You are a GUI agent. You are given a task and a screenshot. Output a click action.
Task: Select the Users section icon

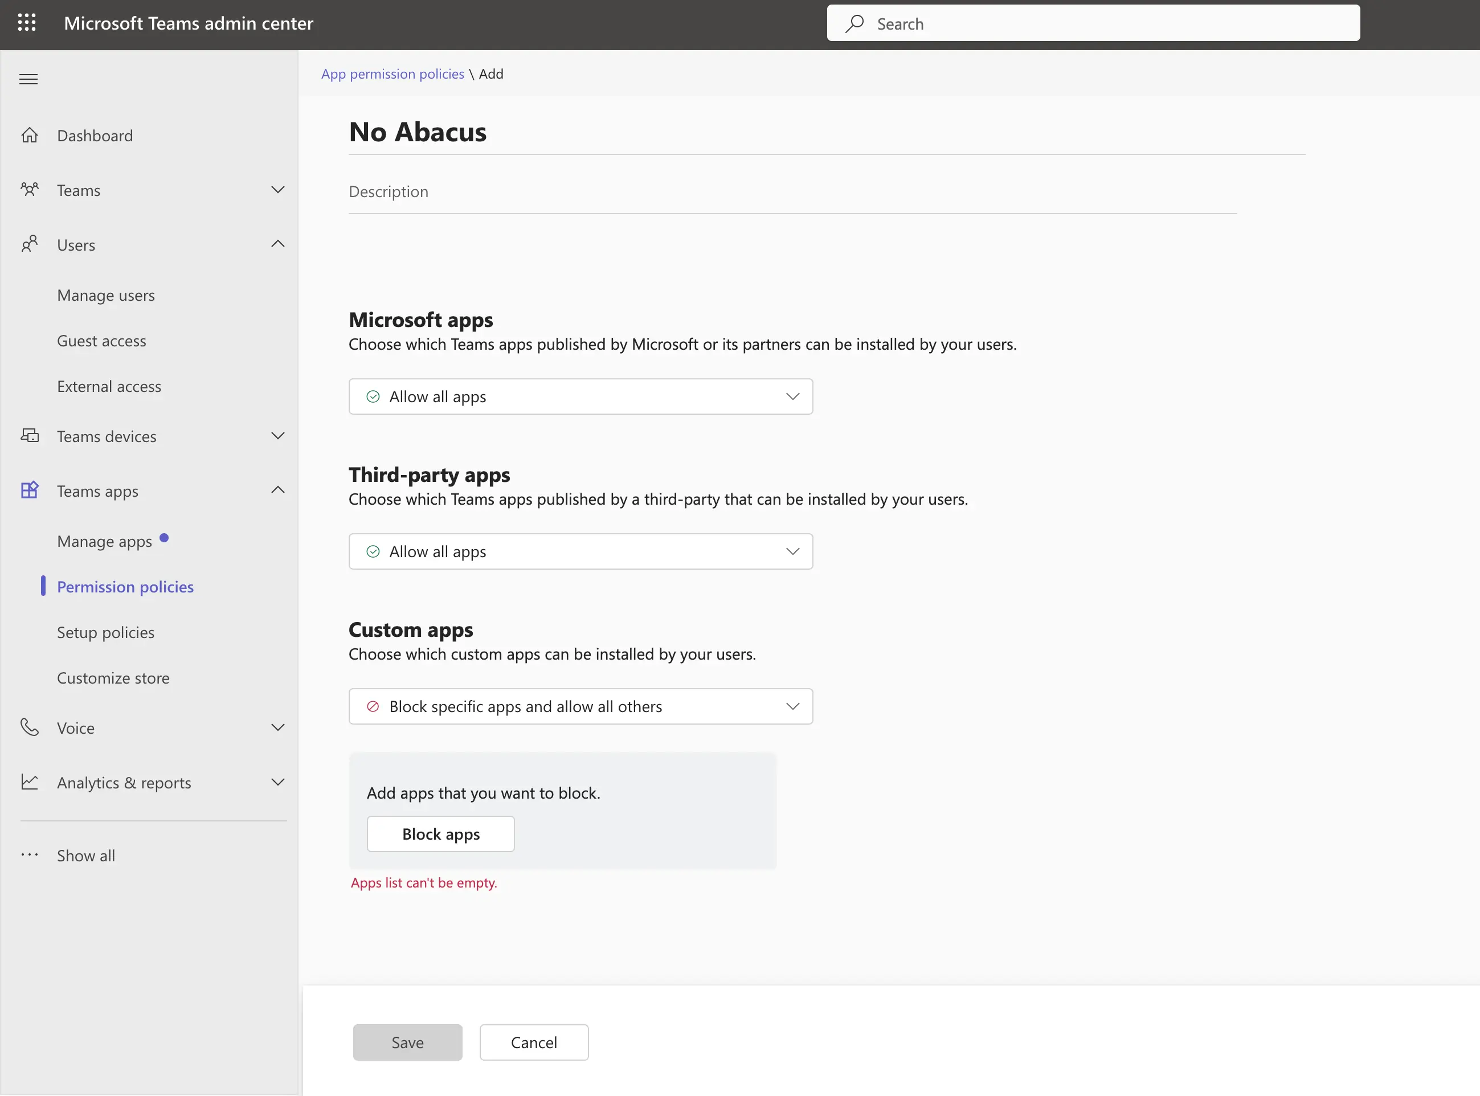click(30, 244)
